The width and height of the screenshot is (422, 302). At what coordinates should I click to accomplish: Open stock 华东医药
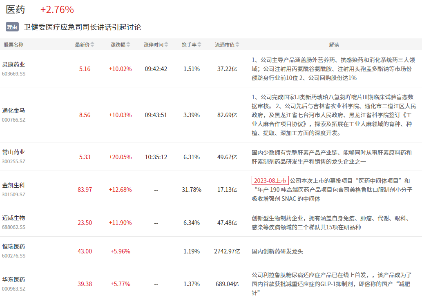[13, 280]
